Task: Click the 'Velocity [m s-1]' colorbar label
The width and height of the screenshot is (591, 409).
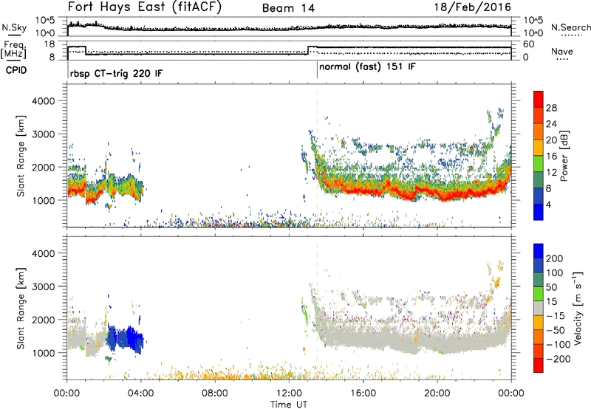Action: (x=577, y=308)
